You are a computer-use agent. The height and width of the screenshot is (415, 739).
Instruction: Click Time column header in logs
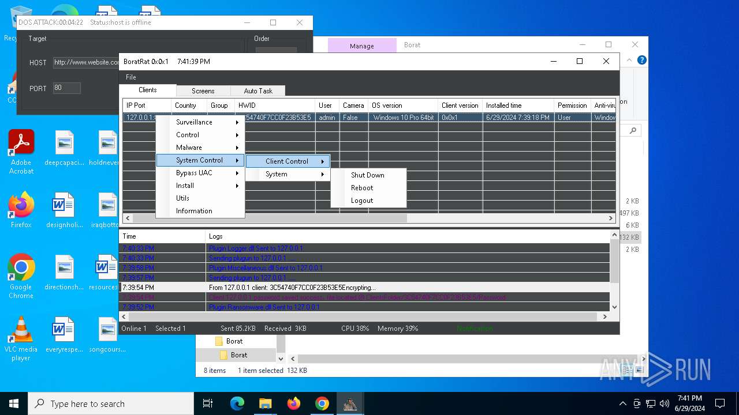162,236
